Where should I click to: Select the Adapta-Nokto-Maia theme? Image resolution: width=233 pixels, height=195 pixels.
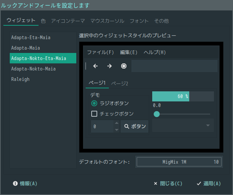(x=43, y=69)
